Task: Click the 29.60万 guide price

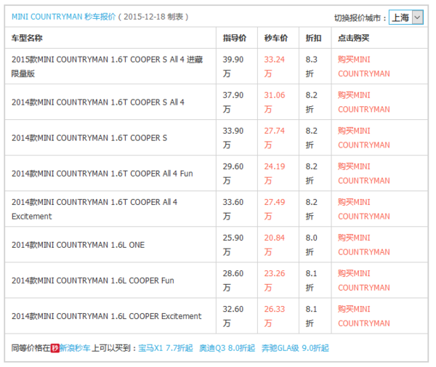Action: [233, 174]
